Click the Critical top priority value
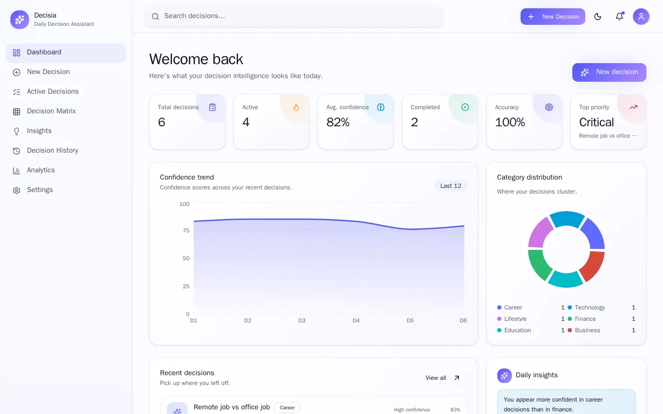This screenshot has height=414, width=663. click(x=596, y=122)
